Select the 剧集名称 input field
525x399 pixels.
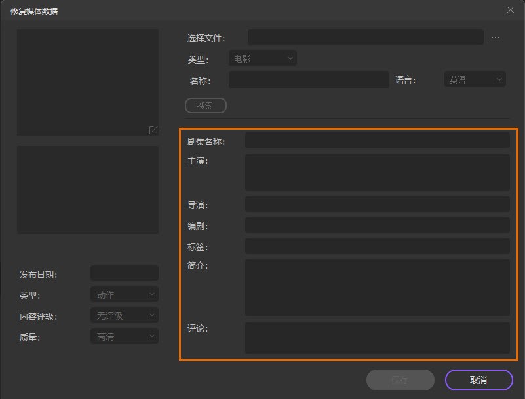coord(377,140)
